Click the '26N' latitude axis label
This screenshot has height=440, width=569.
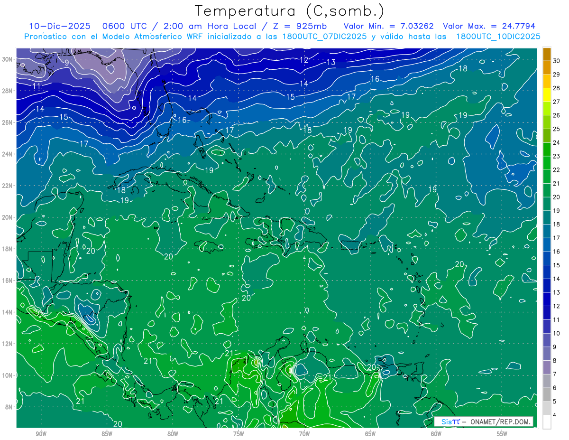[x=8, y=122]
